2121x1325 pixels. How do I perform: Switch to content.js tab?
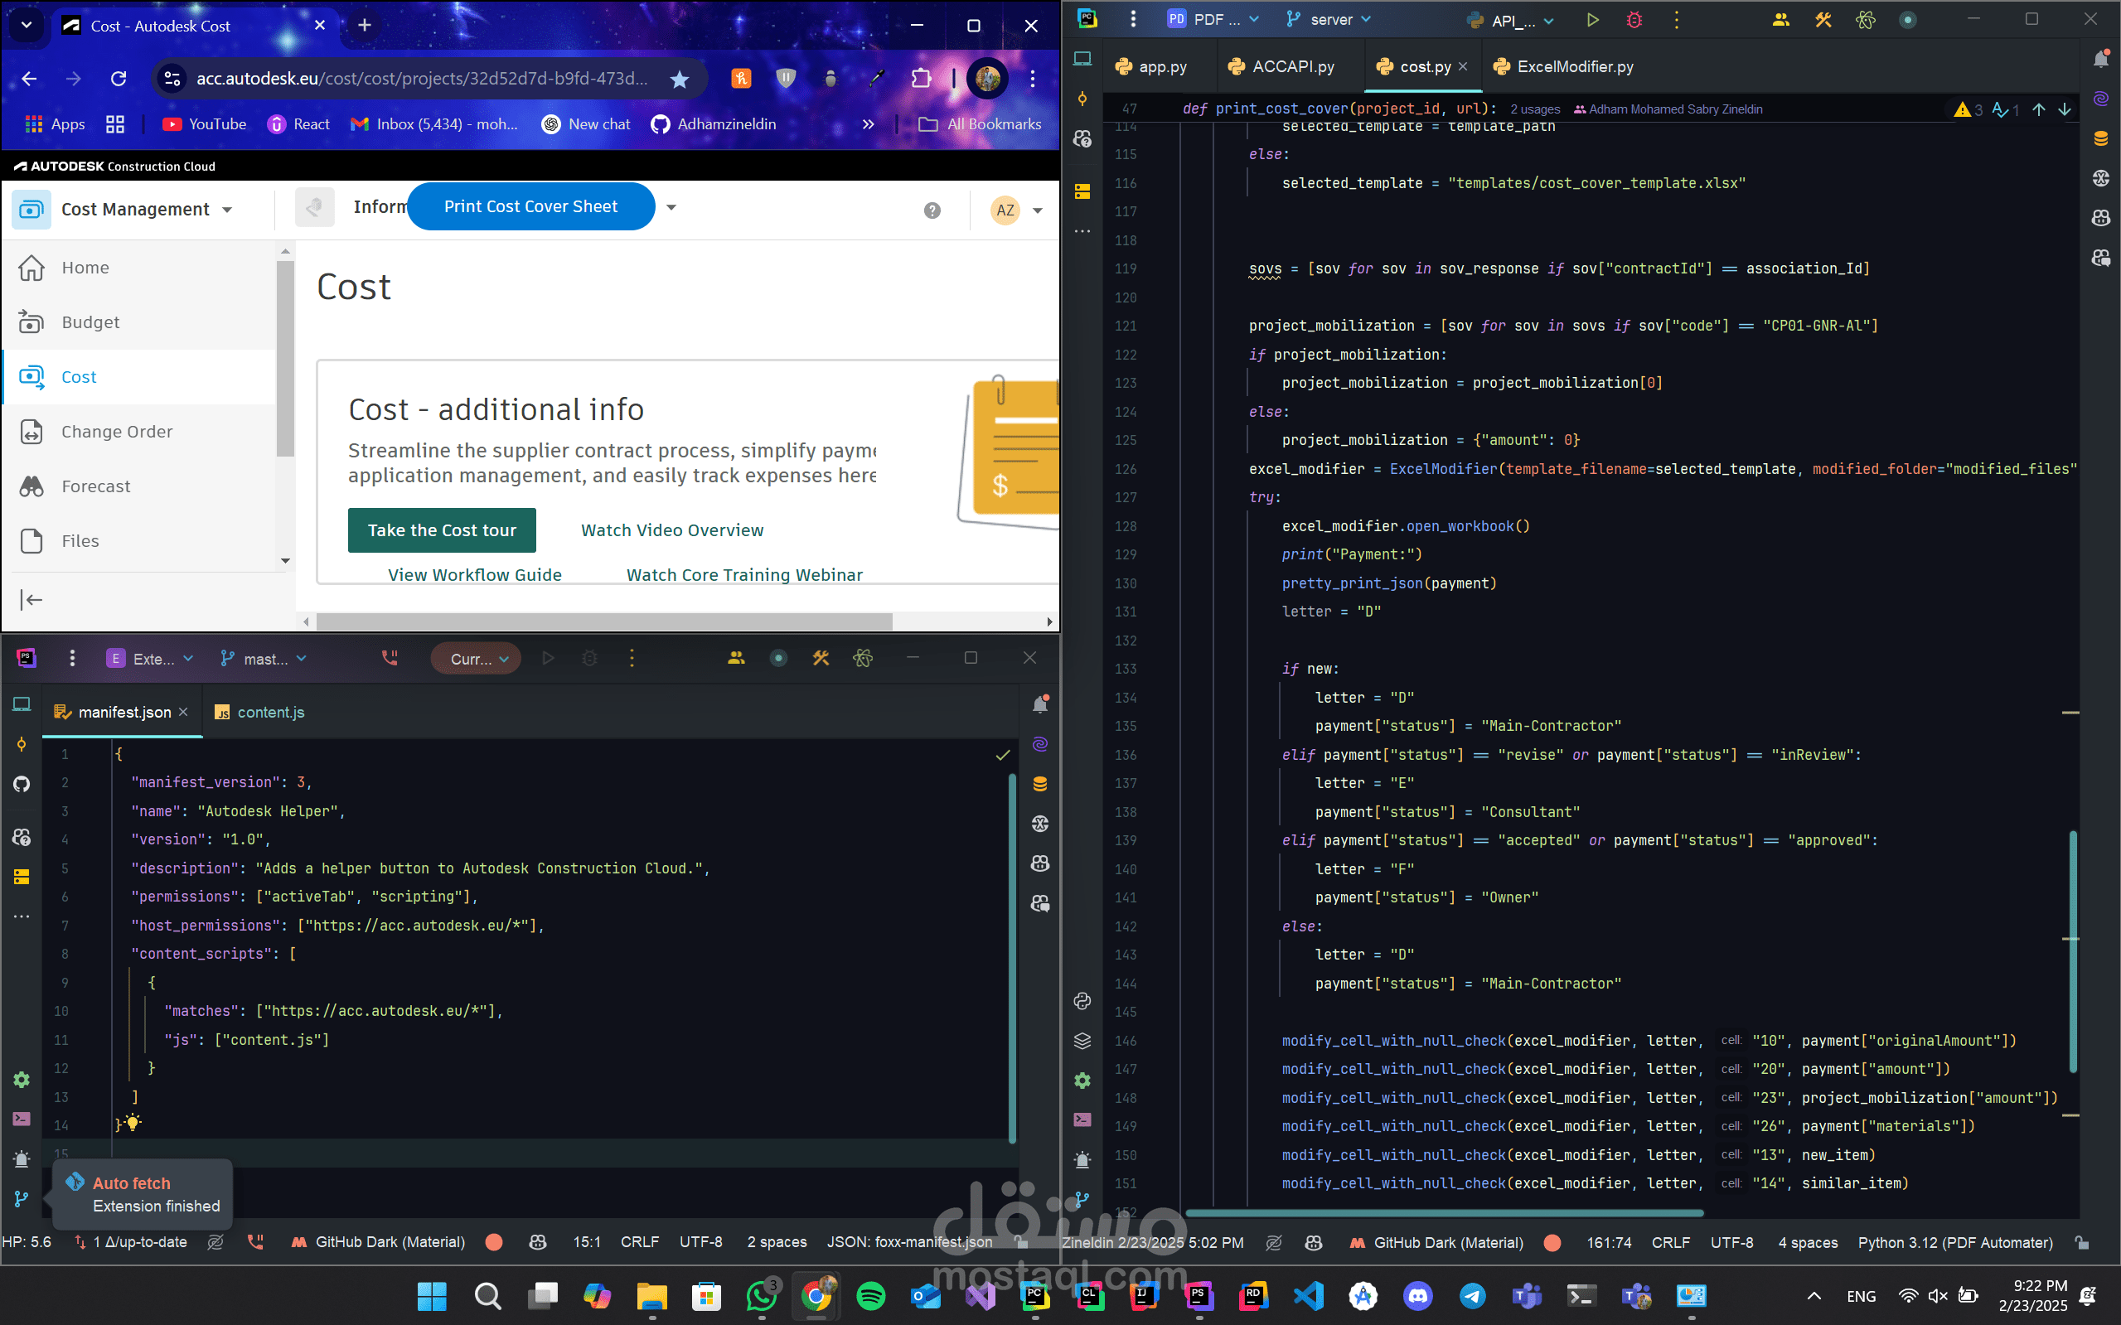(x=260, y=713)
